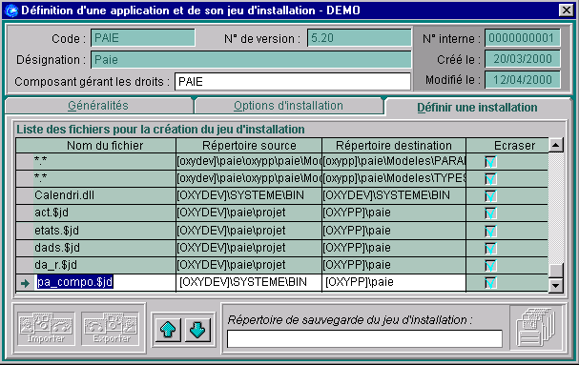Click the Modifié le date field
The width and height of the screenshot is (579, 365).
point(522,80)
